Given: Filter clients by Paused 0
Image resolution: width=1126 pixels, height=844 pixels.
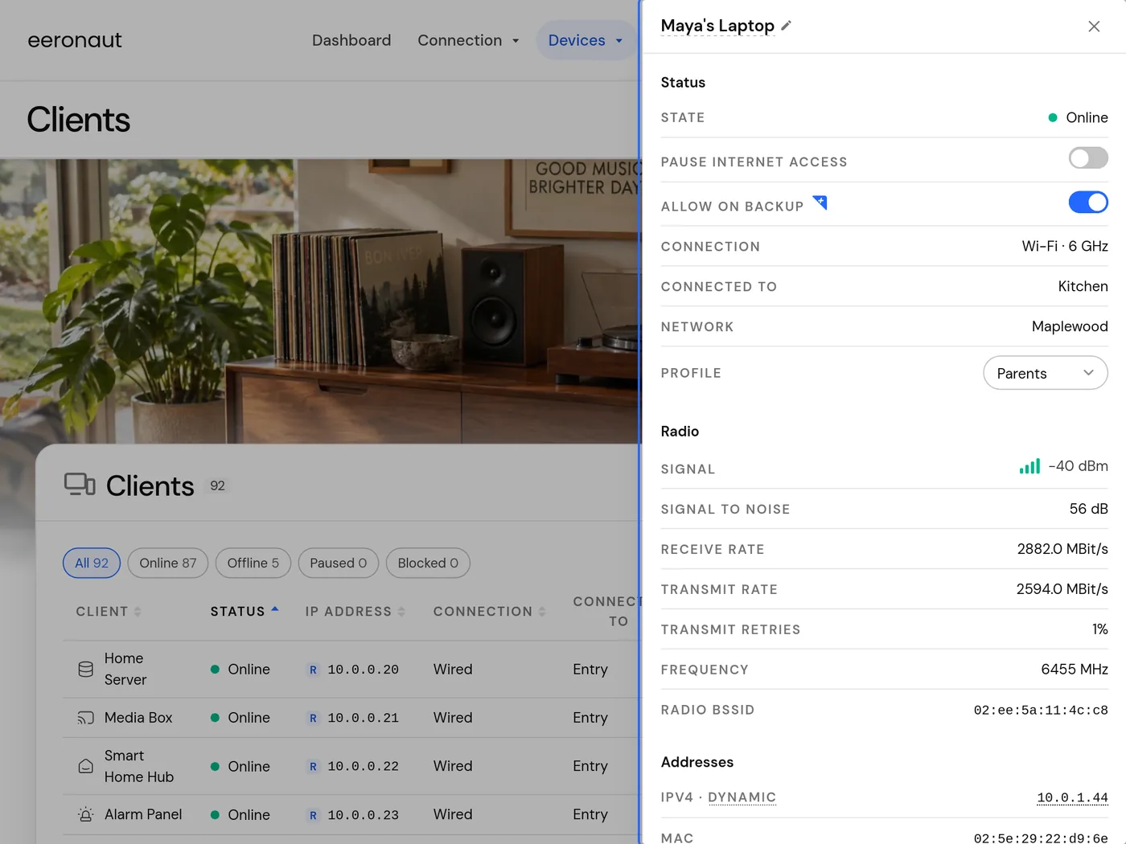Looking at the screenshot, I should pyautogui.click(x=339, y=563).
